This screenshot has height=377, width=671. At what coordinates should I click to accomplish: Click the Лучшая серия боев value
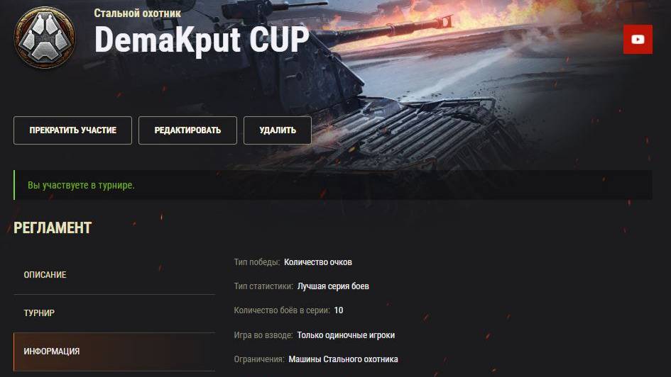click(x=333, y=286)
